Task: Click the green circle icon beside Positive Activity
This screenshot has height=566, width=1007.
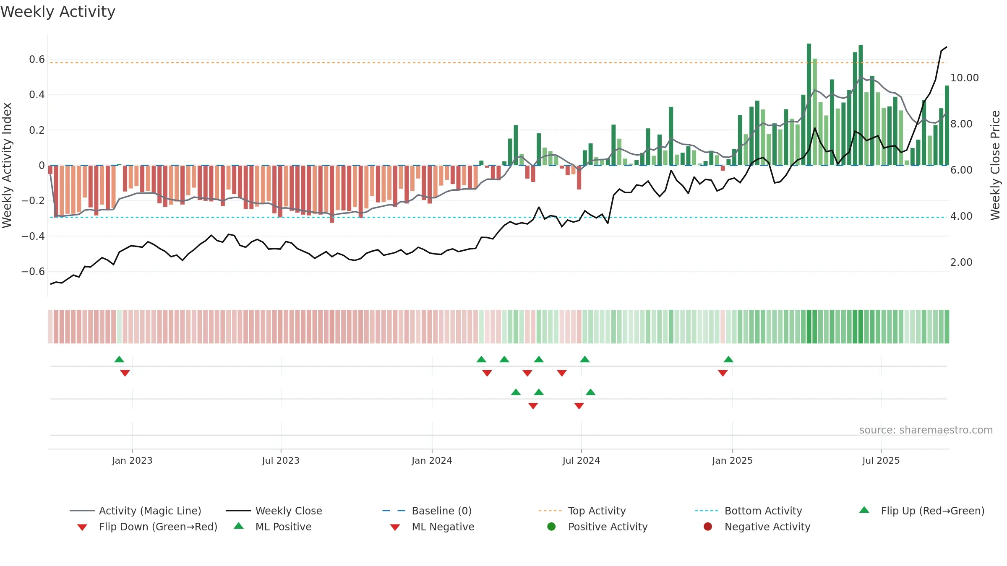Action: (551, 527)
